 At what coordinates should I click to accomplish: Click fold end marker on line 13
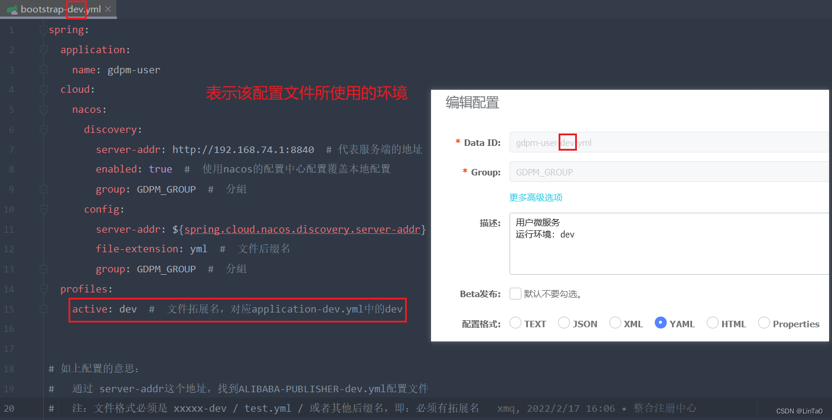click(43, 269)
